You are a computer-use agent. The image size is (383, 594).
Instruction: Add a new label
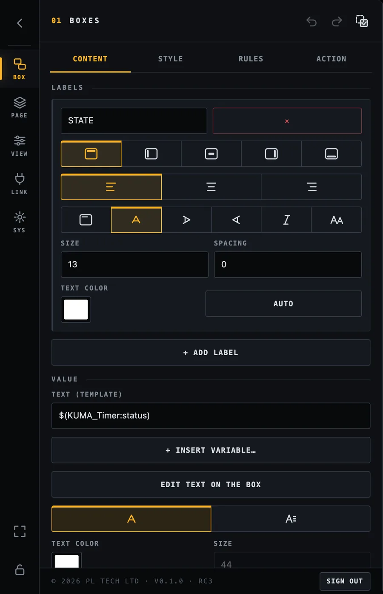(x=211, y=352)
